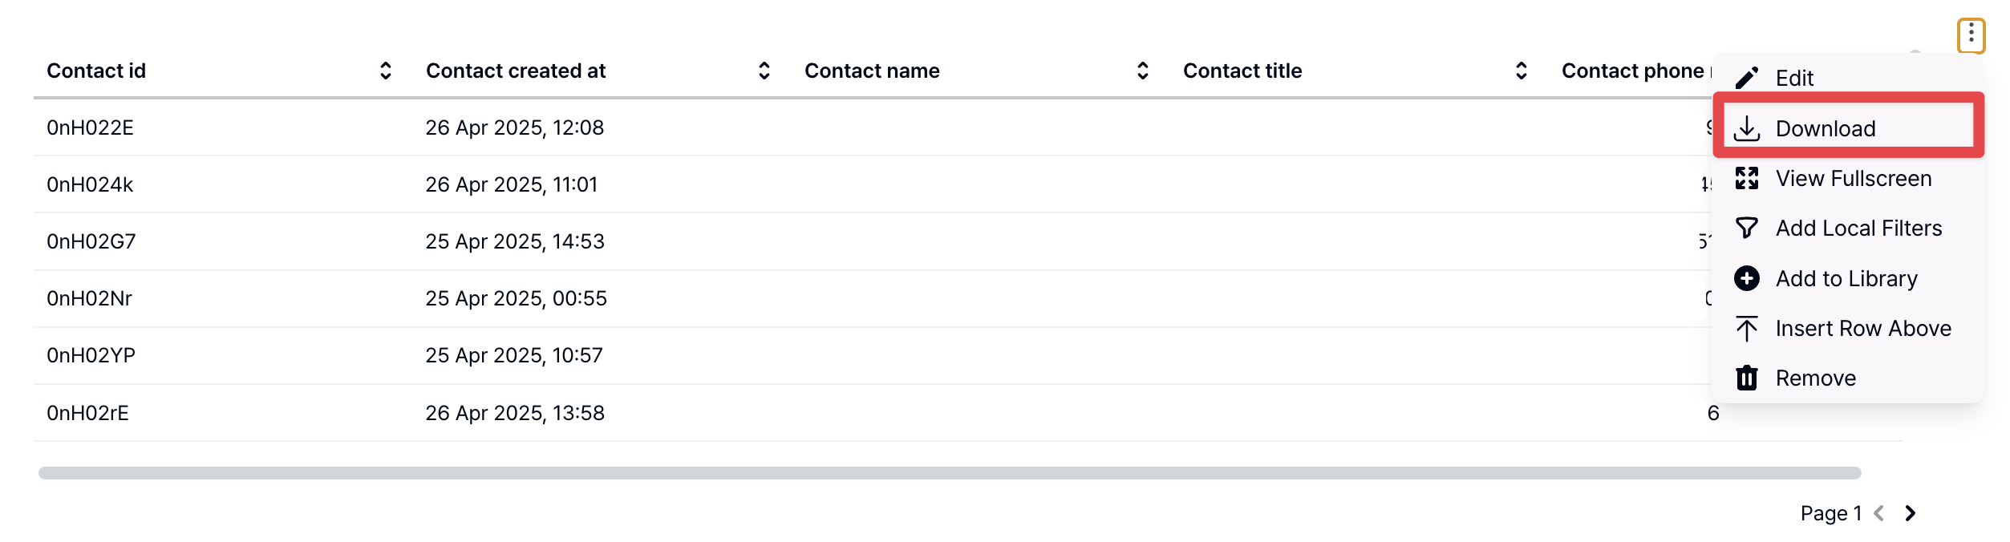Select the Edit pencil icon
The image size is (2010, 542).
pyautogui.click(x=1747, y=78)
